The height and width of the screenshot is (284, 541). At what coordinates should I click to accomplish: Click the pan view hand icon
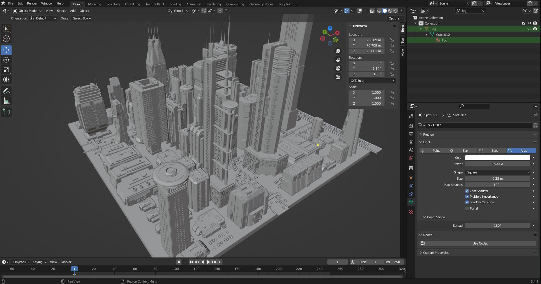(x=338, y=60)
